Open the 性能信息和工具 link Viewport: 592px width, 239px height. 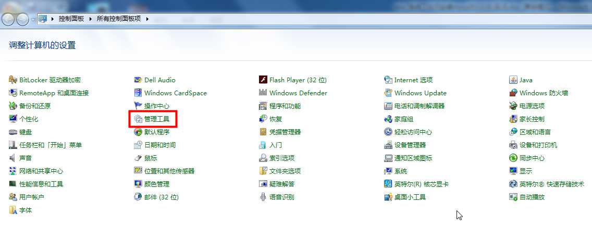click(41, 184)
